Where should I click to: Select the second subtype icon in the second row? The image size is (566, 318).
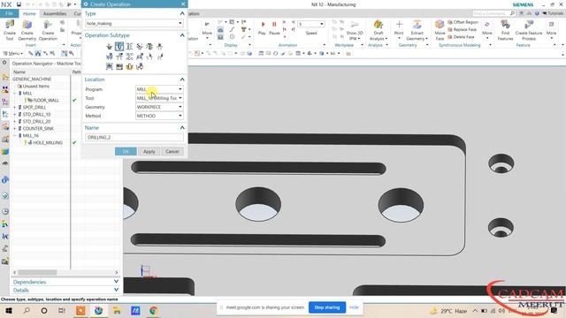pyautogui.click(x=119, y=57)
